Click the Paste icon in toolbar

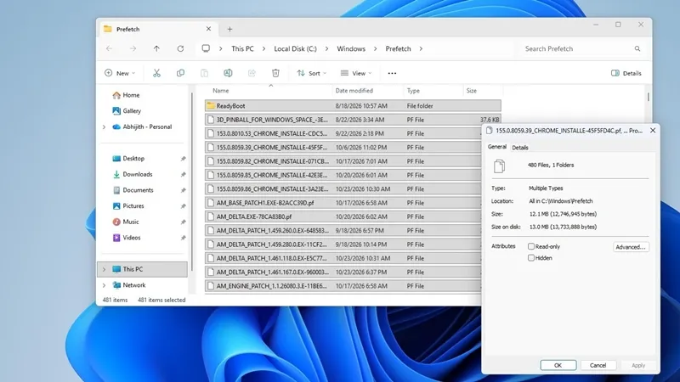pyautogui.click(x=204, y=73)
